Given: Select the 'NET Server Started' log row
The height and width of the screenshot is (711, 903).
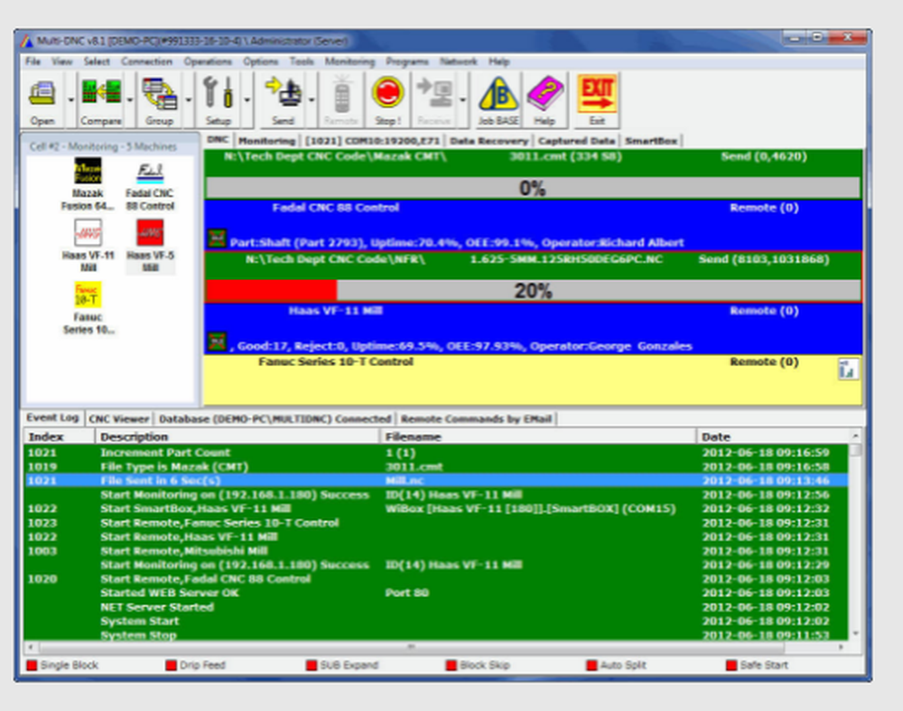Looking at the screenshot, I should tap(436, 607).
